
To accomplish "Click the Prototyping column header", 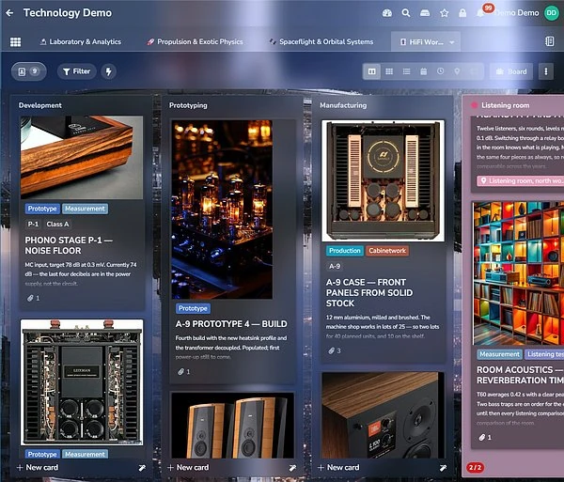I will [188, 105].
